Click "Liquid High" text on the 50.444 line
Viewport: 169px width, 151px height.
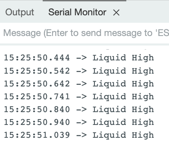(x=123, y=58)
